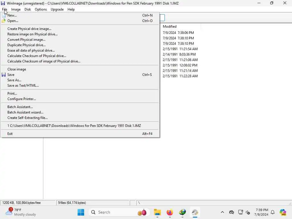Select row modified 2/15/1991 11:21:06 AM

click(x=180, y=60)
